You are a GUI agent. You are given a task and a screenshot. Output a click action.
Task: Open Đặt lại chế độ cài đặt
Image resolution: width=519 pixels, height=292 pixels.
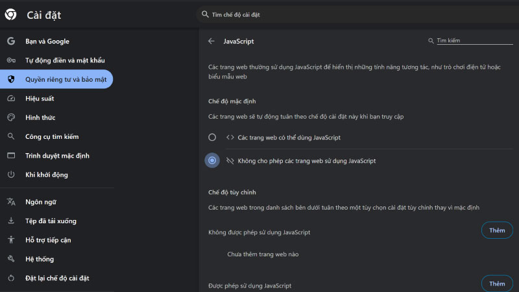pyautogui.click(x=56, y=278)
